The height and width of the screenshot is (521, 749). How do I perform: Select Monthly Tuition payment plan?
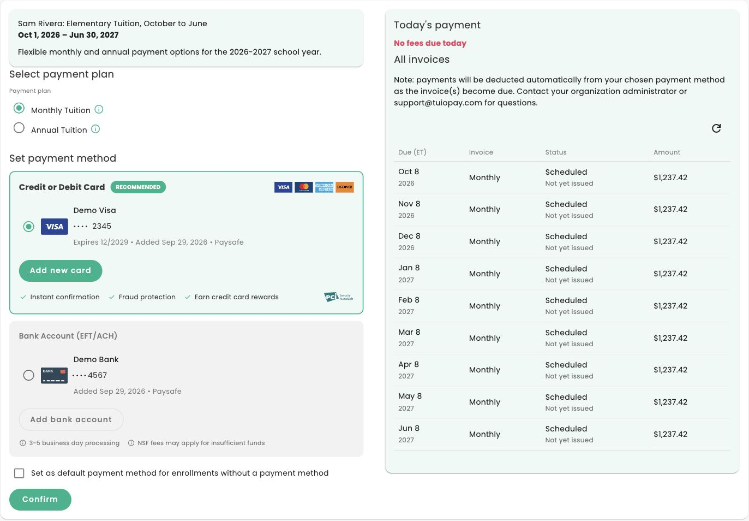tap(19, 108)
